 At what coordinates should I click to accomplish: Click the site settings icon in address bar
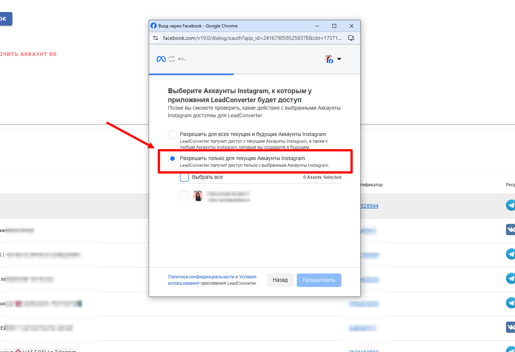click(156, 38)
